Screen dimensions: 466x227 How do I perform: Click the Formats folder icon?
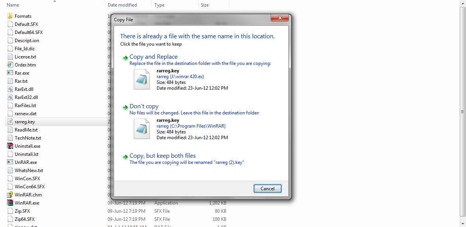click(10, 16)
